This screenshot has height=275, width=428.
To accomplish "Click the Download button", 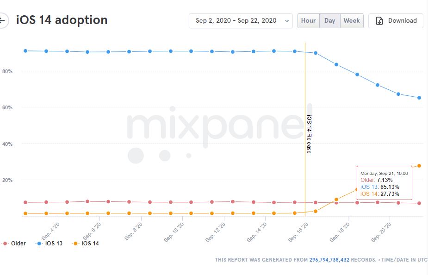I will pyautogui.click(x=396, y=21).
